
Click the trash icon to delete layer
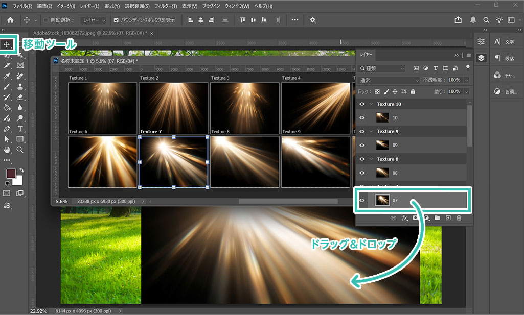coord(459,218)
